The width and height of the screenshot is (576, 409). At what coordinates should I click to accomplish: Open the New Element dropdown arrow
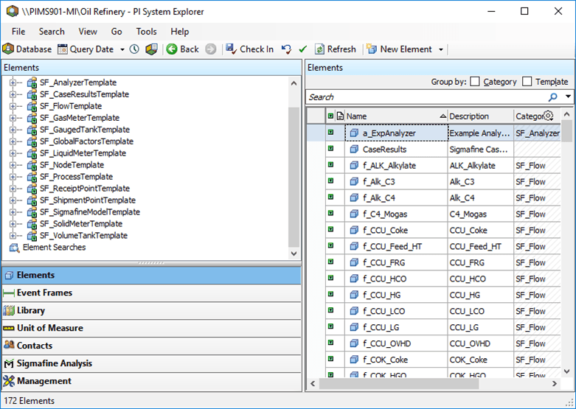441,49
